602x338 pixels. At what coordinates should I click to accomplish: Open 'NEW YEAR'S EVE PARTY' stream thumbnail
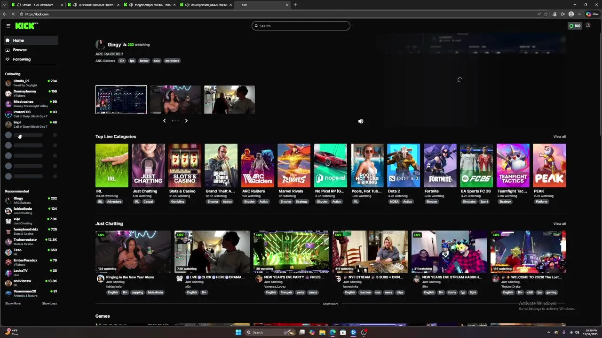291,252
